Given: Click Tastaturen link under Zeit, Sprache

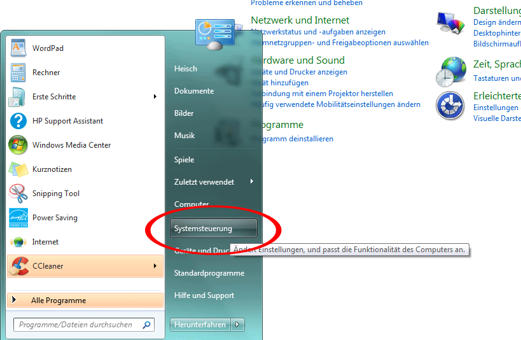Looking at the screenshot, I should tap(497, 78).
